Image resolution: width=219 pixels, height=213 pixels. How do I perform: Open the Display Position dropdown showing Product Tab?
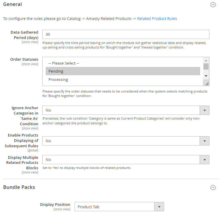pos(119,207)
